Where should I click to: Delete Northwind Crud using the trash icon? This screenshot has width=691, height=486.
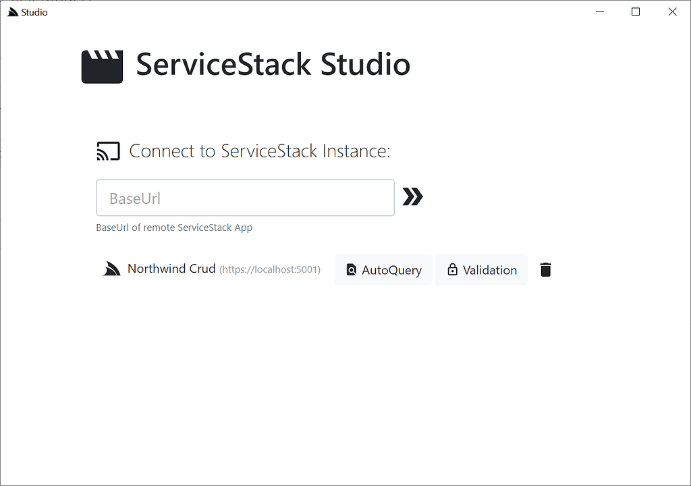click(x=545, y=269)
